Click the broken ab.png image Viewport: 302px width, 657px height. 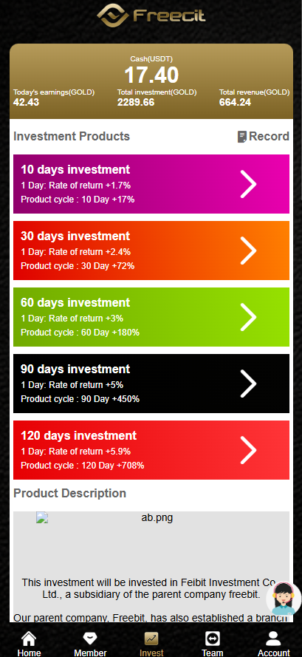42,518
